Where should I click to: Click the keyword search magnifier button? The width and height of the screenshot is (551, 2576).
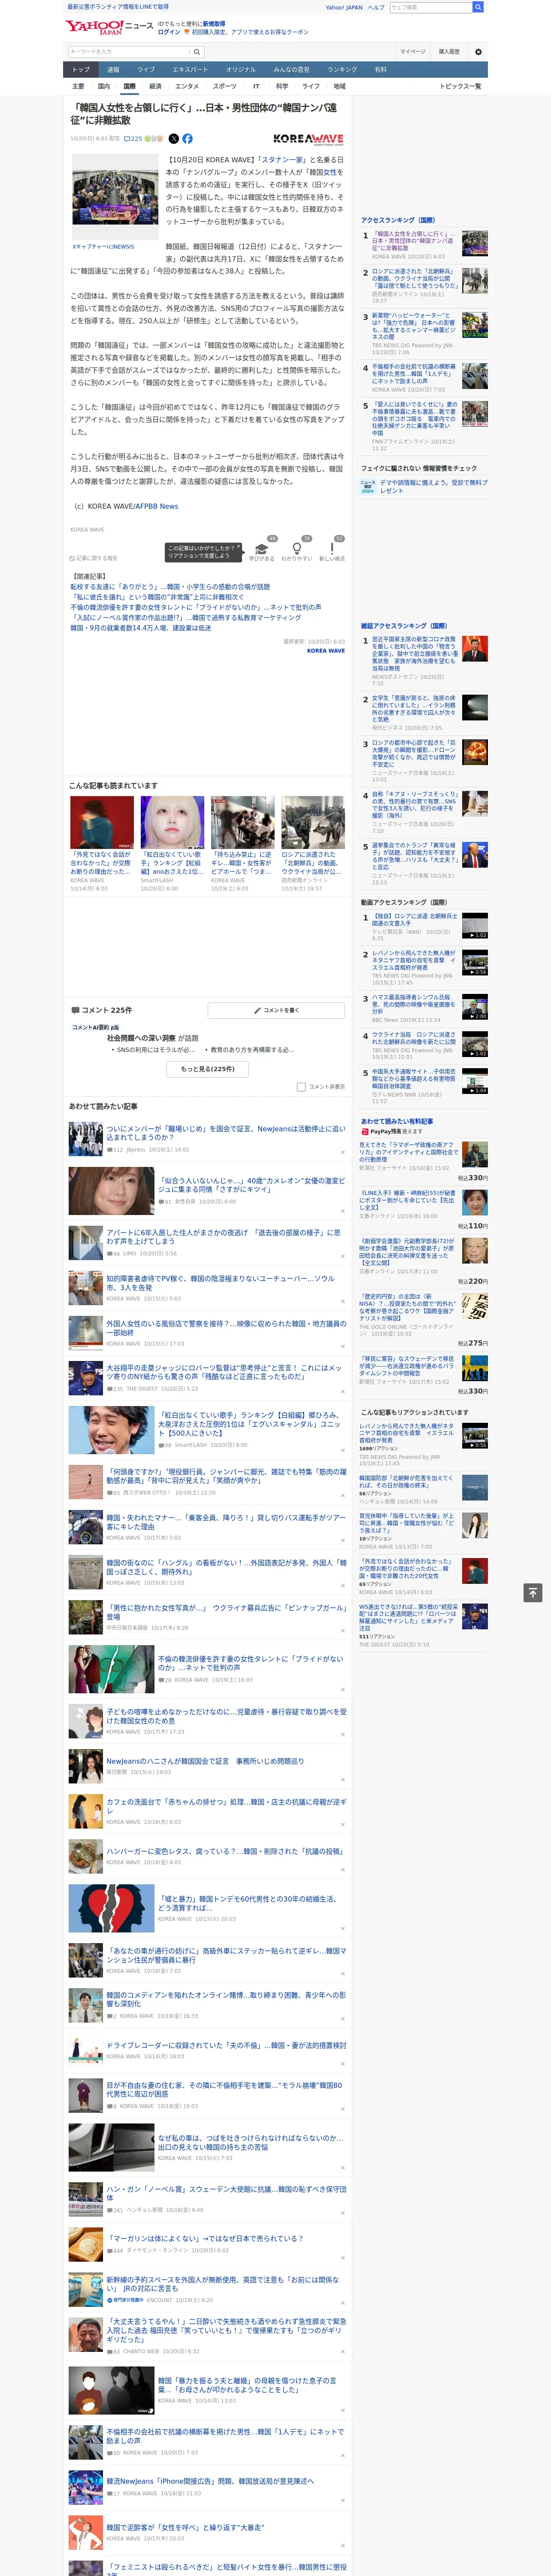pos(197,51)
